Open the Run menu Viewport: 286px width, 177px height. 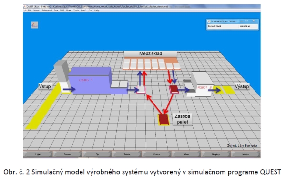click(56, 10)
